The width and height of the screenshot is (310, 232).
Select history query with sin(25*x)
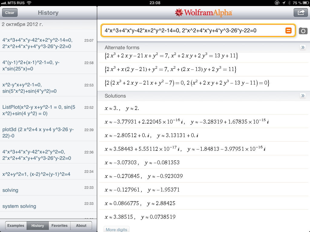coord(48,66)
